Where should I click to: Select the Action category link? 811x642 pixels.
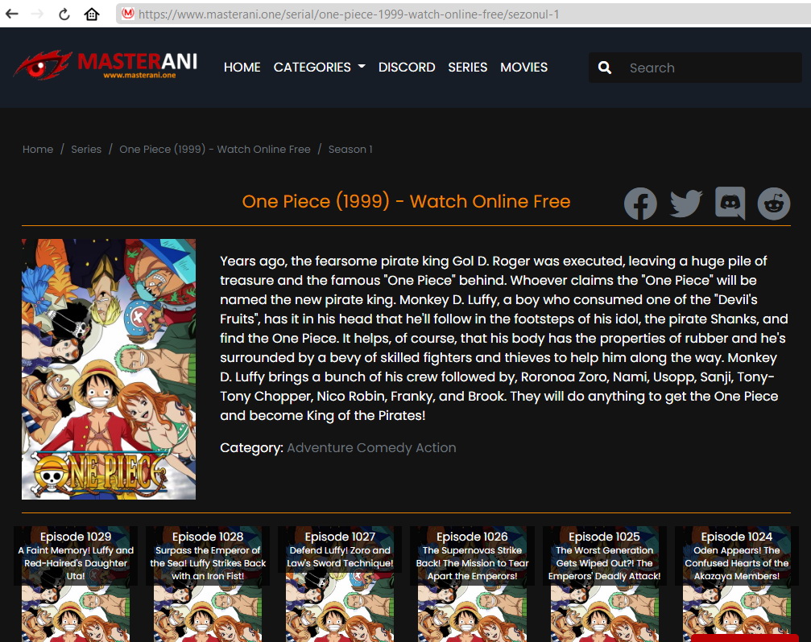coord(436,448)
